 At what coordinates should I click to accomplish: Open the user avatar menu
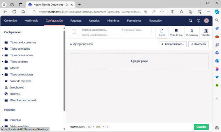click(x=206, y=21)
